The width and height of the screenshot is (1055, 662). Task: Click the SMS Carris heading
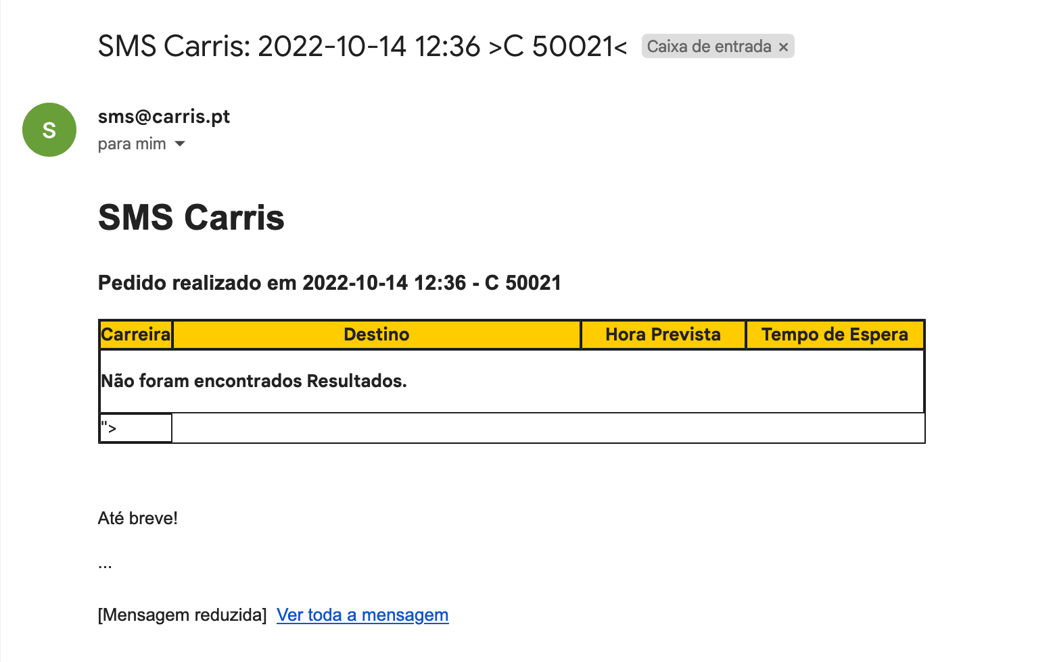click(191, 218)
